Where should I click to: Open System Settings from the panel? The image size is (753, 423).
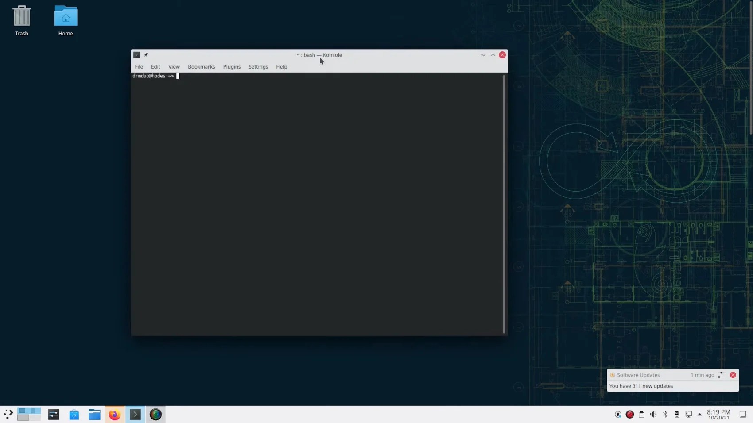coord(54,415)
